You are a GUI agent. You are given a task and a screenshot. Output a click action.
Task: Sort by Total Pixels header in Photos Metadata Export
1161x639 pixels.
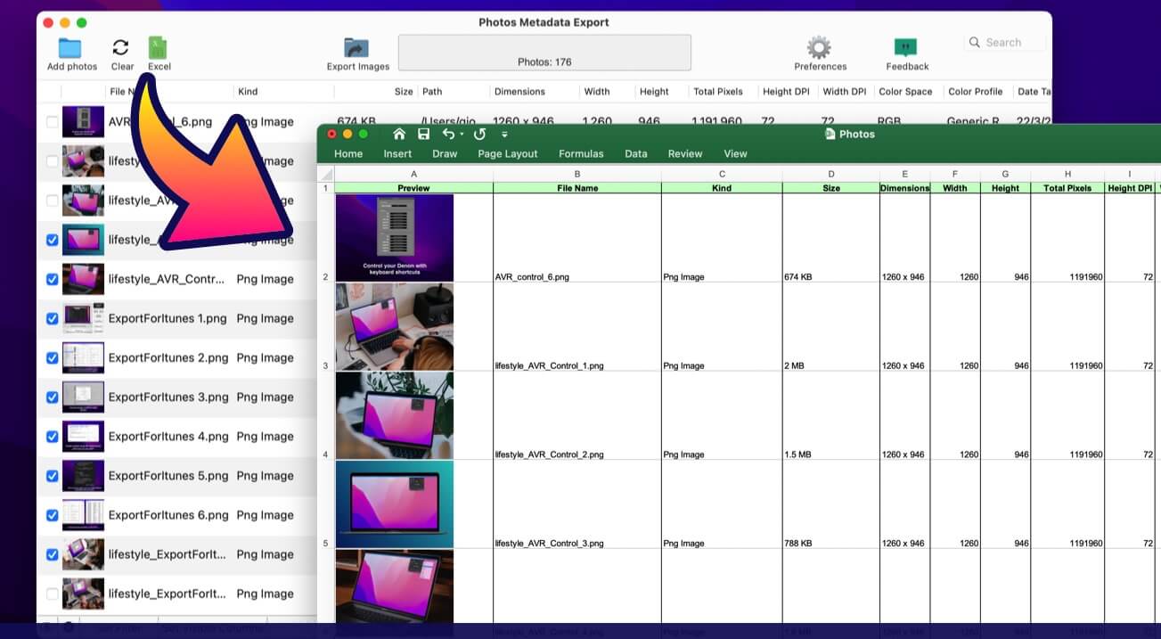pyautogui.click(x=718, y=92)
